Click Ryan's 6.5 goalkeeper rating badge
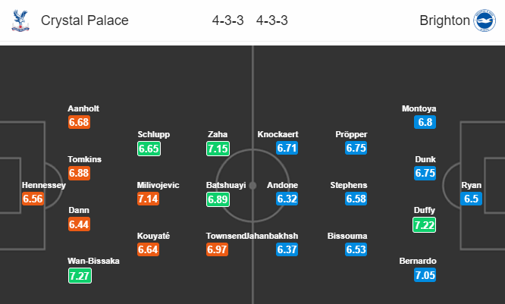The width and height of the screenshot is (505, 304). click(x=471, y=199)
